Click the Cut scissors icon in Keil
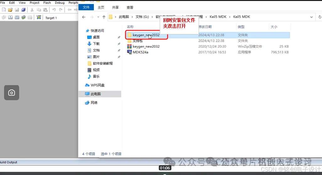The height and width of the screenshot is (175, 322). (x=32, y=10)
